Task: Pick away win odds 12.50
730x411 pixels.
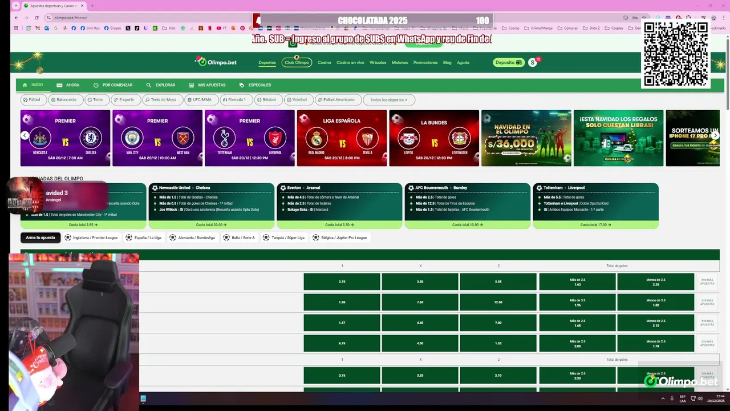Action: (498, 302)
